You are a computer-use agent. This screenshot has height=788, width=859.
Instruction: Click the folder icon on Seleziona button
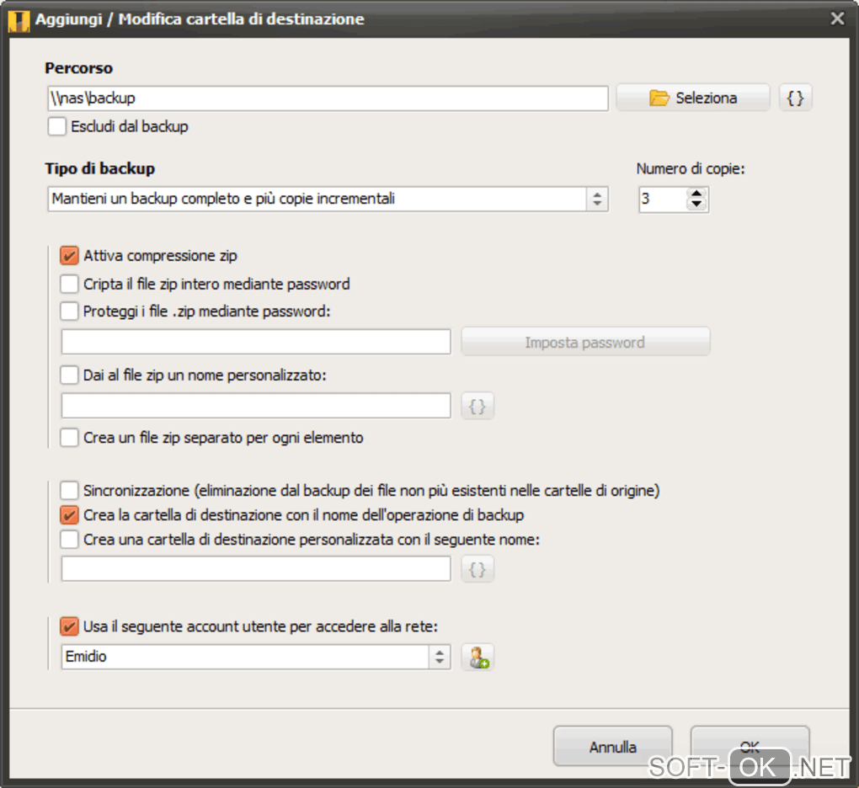click(659, 98)
